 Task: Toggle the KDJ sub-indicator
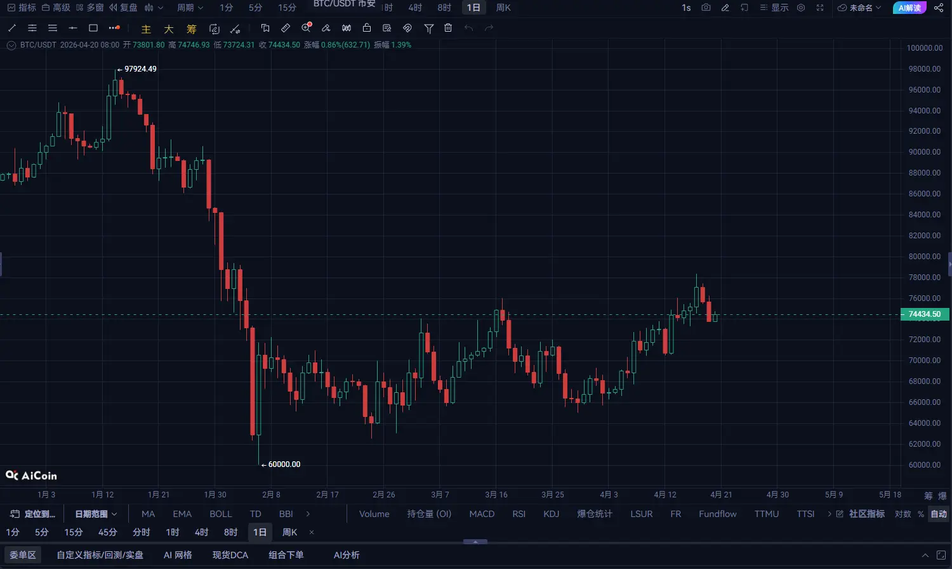click(x=552, y=514)
